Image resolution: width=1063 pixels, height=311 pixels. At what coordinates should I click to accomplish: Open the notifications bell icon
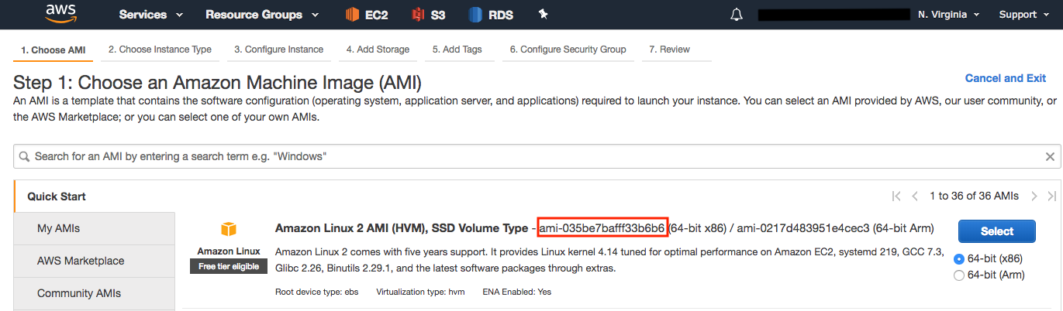pyautogui.click(x=737, y=15)
